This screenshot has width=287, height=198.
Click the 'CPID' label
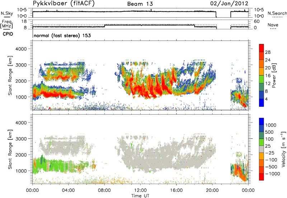8,34
